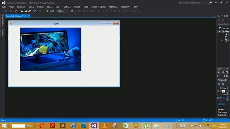
Task: Expand the ErrorImage property row
Action: coord(218,91)
